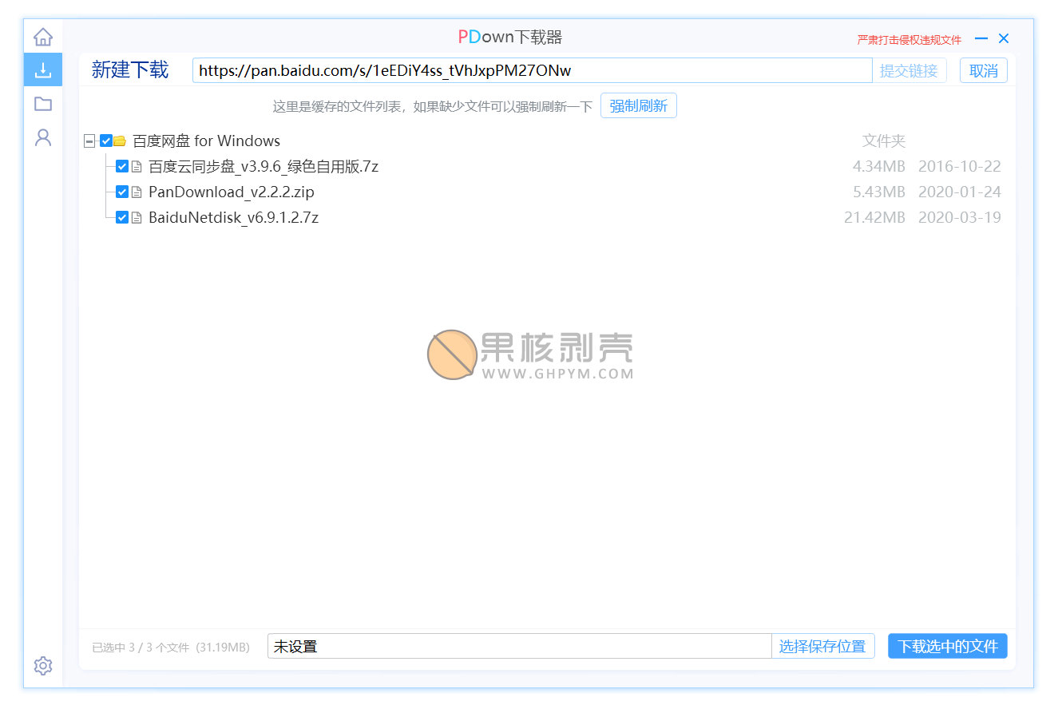Uncheck PanDownload_v2.2.2.zip checkbox
1062x709 pixels.
122,192
